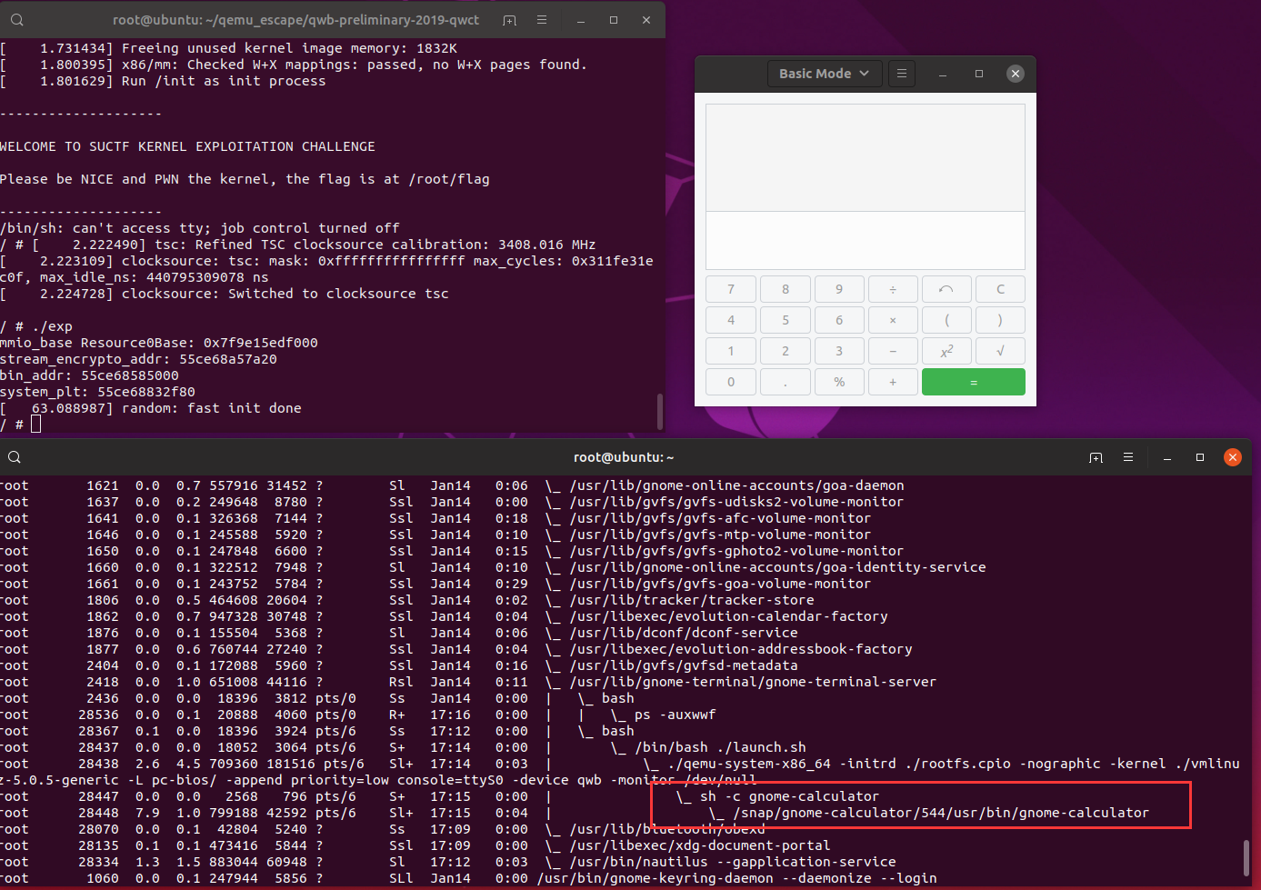
Task: Click the green equals button
Action: coord(974,382)
